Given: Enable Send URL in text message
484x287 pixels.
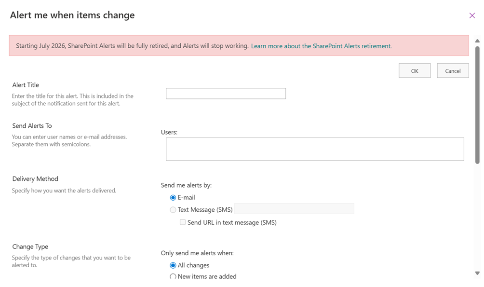Looking at the screenshot, I should click(183, 222).
